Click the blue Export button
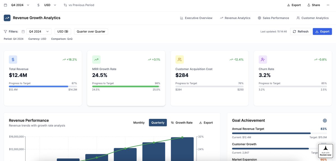 (x=322, y=32)
